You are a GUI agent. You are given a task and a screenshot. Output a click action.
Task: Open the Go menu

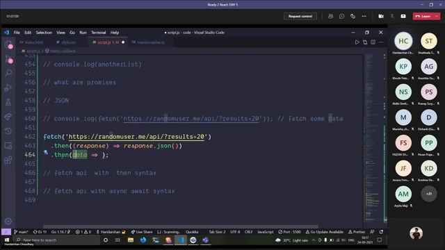tap(72, 33)
